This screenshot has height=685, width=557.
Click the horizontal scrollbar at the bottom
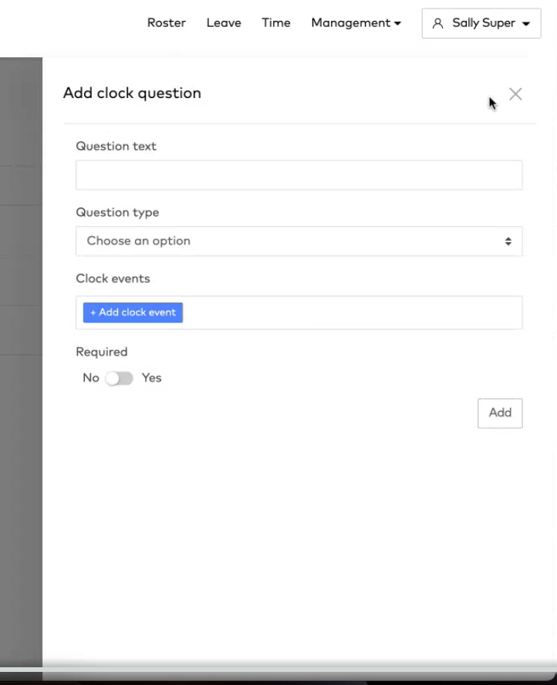(278, 670)
